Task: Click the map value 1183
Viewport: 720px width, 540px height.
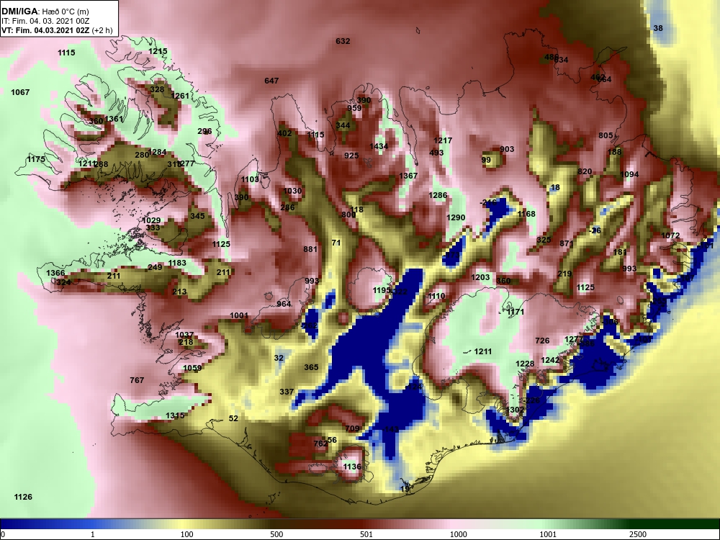Action: coord(177,263)
